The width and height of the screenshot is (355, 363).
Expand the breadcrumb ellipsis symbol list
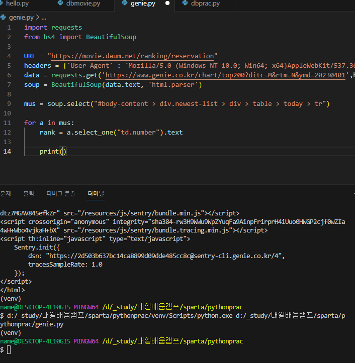[x=44, y=18]
